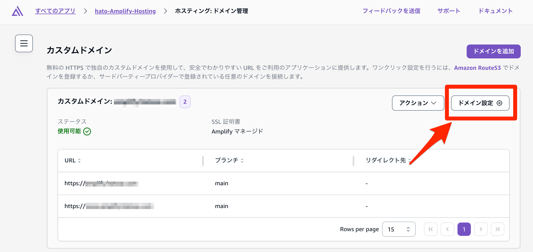533x252 pixels.
Task: Click the 使用可能 status text
Action: pos(69,131)
